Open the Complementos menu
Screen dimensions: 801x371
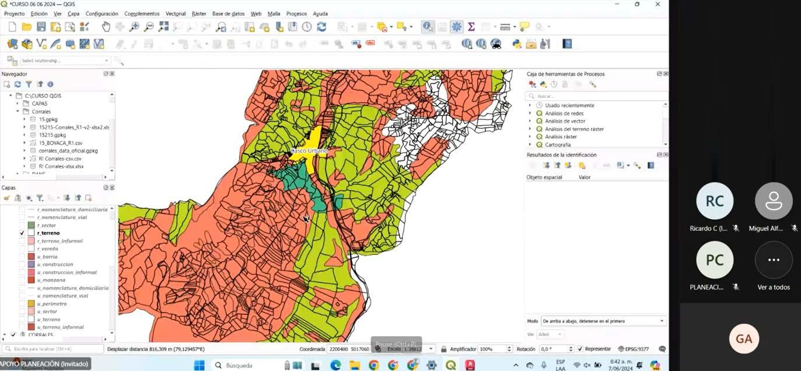pos(142,13)
